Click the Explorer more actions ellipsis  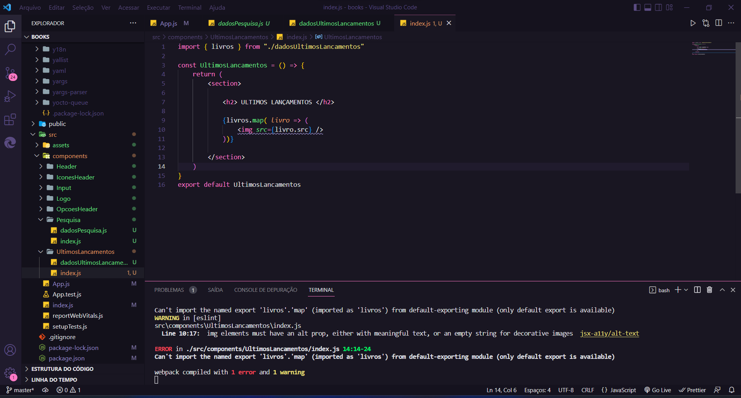click(x=133, y=23)
